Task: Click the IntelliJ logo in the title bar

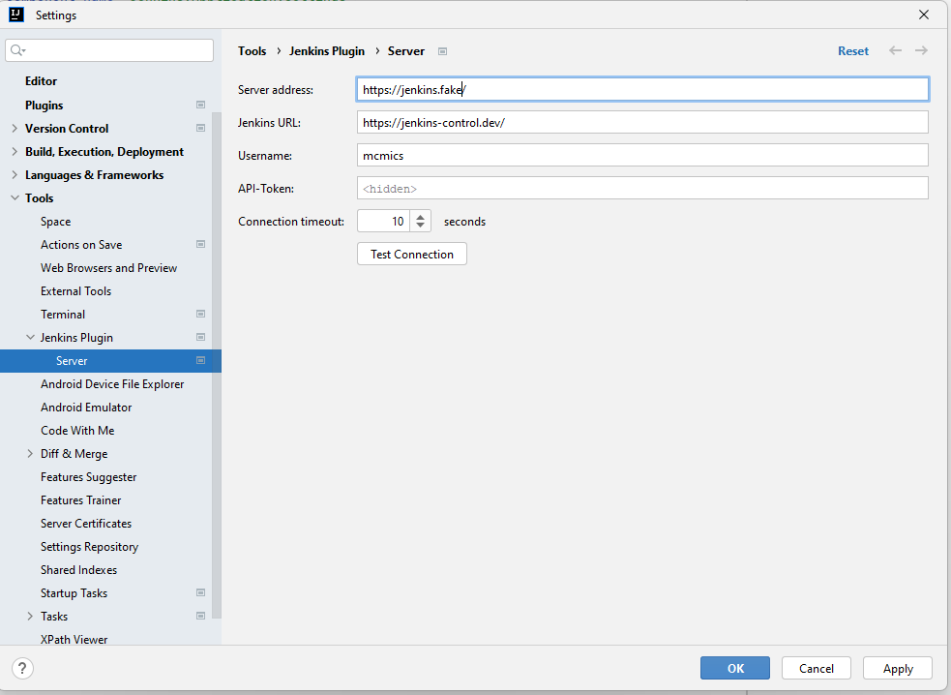Action: (x=16, y=15)
